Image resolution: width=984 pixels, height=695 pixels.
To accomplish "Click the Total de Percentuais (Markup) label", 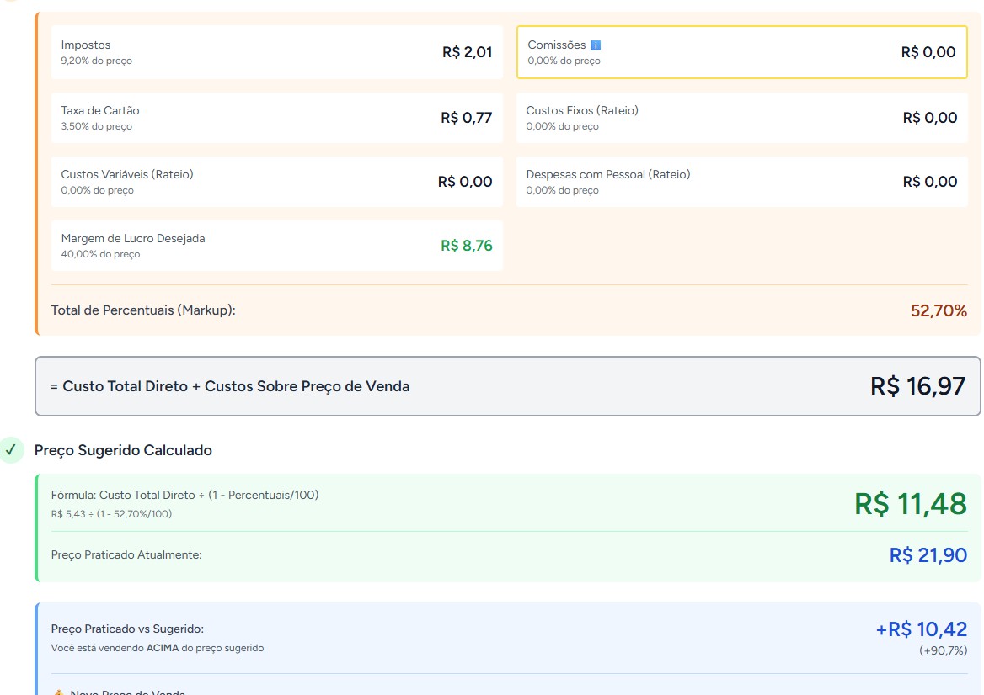I will [x=143, y=310].
